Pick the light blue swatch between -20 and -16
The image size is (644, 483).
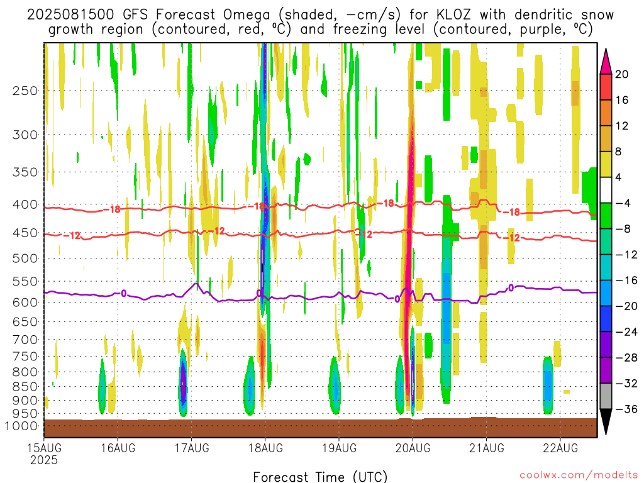(x=606, y=293)
